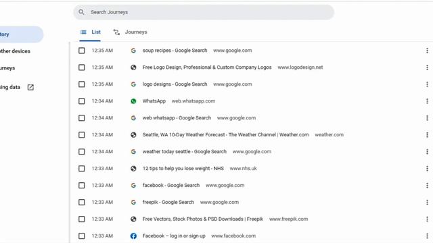The width and height of the screenshot is (433, 243).
Task: Open weather today seattle - Google Search link
Action: pyautogui.click(x=185, y=152)
